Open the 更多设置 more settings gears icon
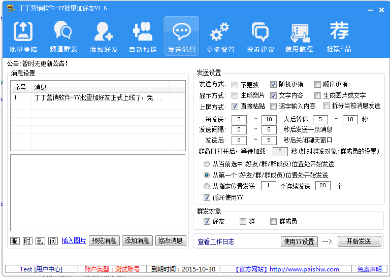390x277 pixels. click(220, 37)
